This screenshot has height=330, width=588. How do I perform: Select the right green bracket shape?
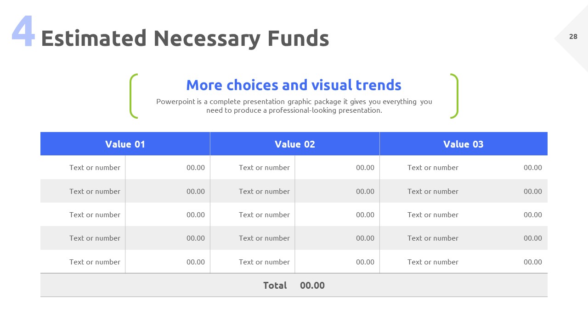coord(454,96)
